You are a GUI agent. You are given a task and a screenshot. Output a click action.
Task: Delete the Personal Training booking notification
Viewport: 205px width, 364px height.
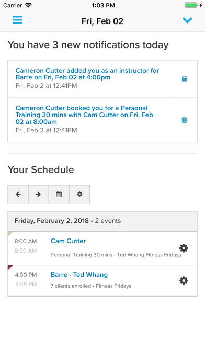coord(184,120)
